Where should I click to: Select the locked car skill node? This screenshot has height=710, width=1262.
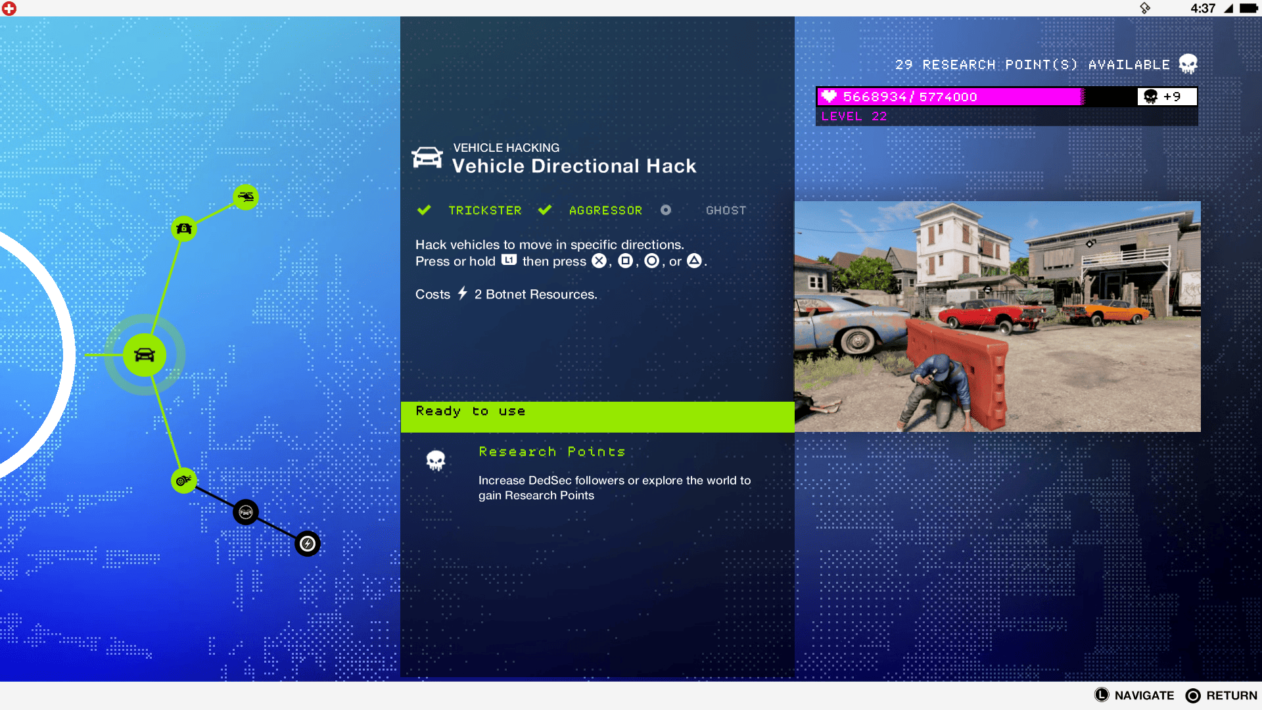[246, 512]
